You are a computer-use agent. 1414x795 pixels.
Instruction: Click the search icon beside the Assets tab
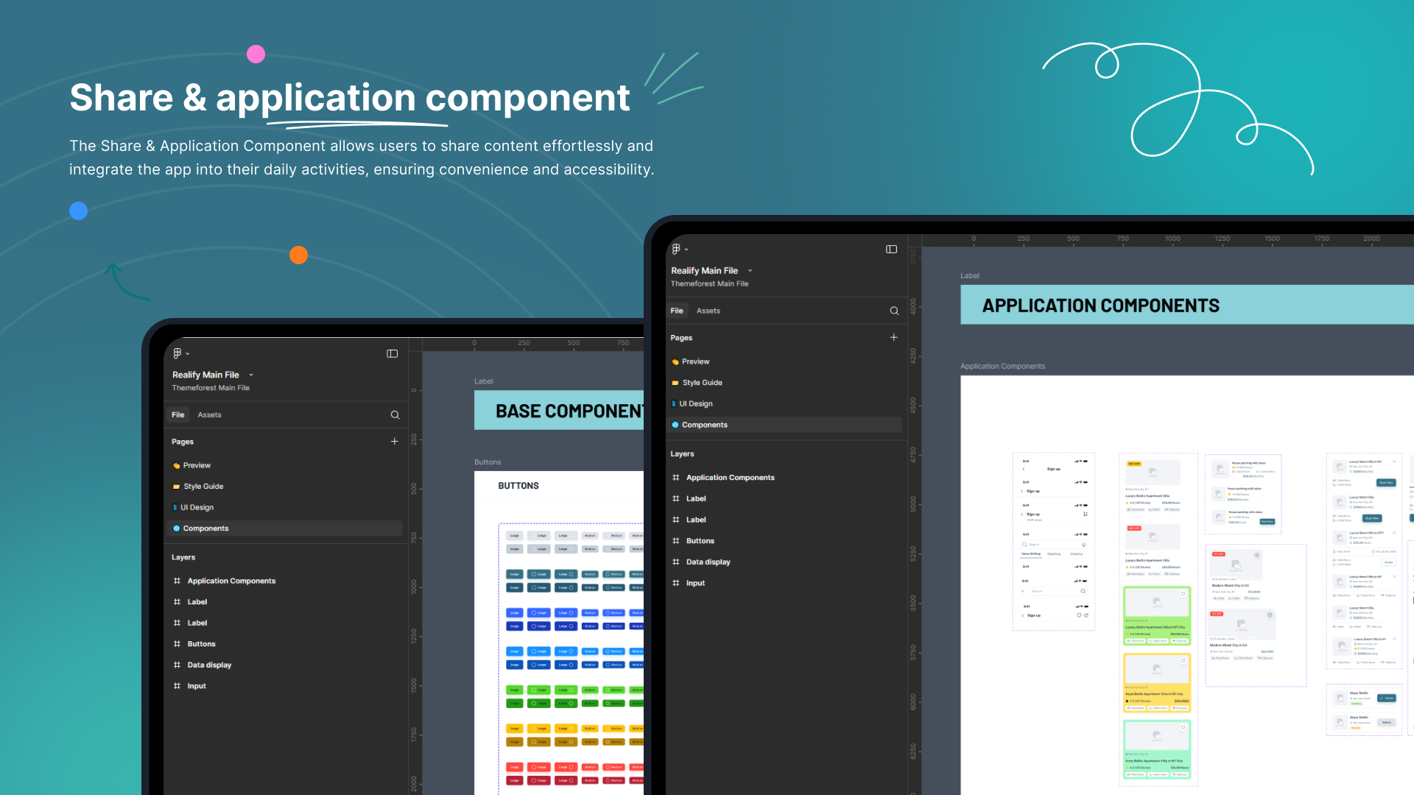(x=395, y=414)
